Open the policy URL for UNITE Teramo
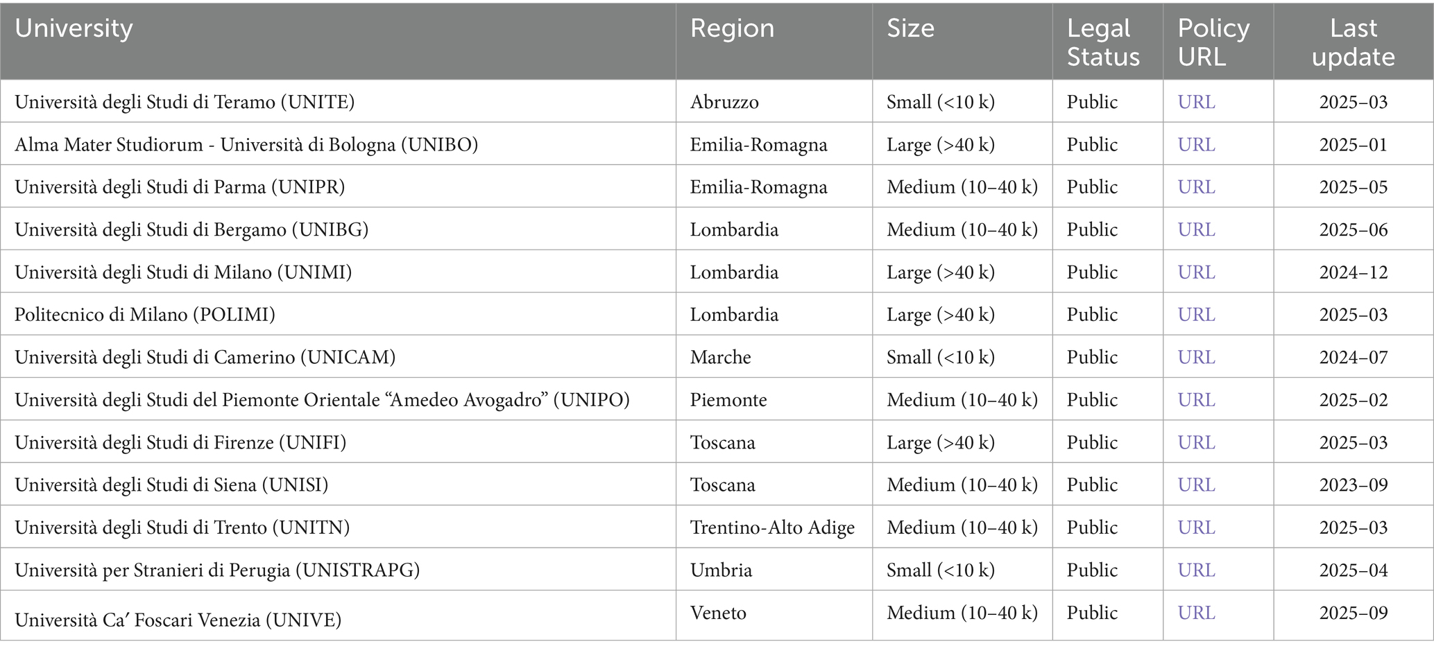The image size is (1434, 653). tap(1196, 102)
